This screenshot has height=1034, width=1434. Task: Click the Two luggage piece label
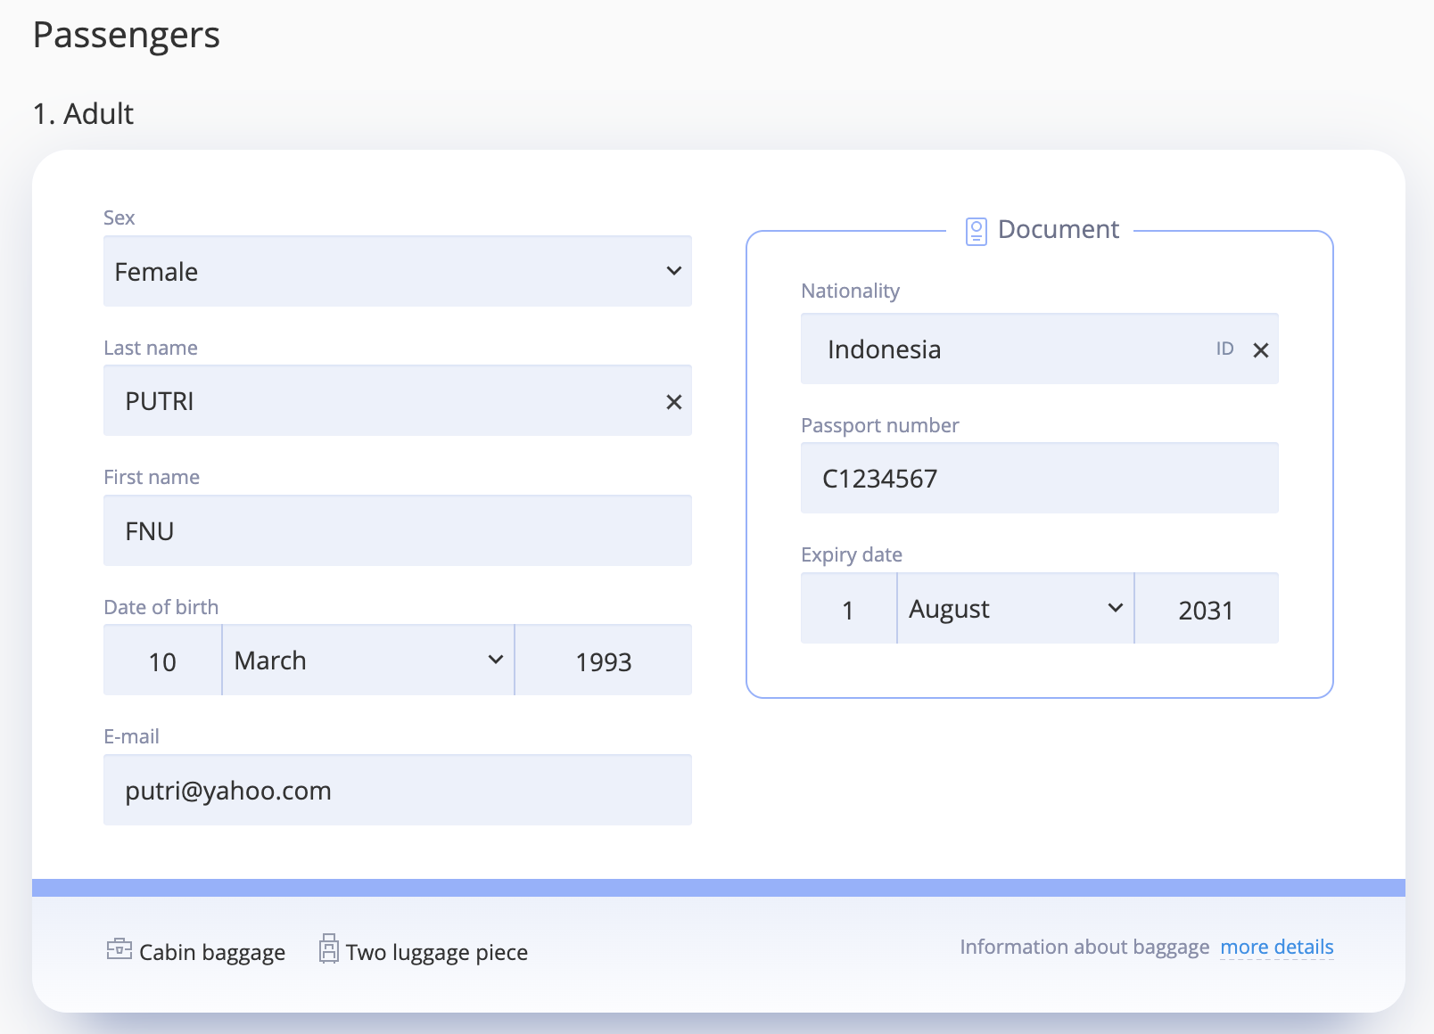[437, 952]
